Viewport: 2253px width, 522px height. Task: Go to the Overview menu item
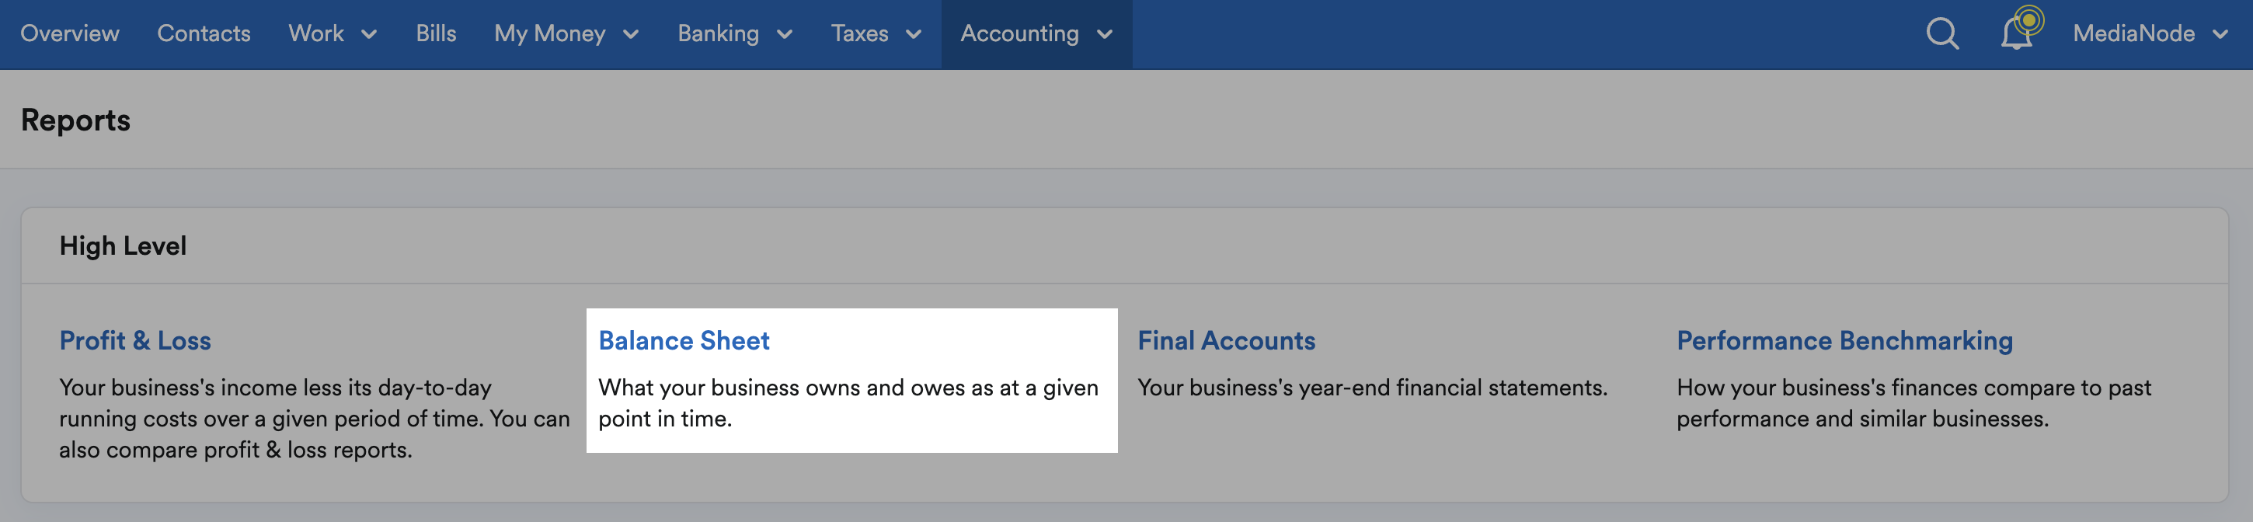pyautogui.click(x=70, y=34)
